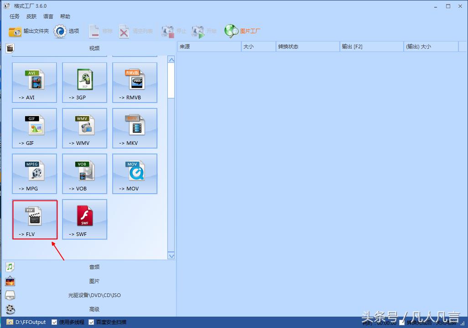The image size is (468, 328).
Task: Click the Output [F2] column header
Action: pyautogui.click(x=372, y=46)
